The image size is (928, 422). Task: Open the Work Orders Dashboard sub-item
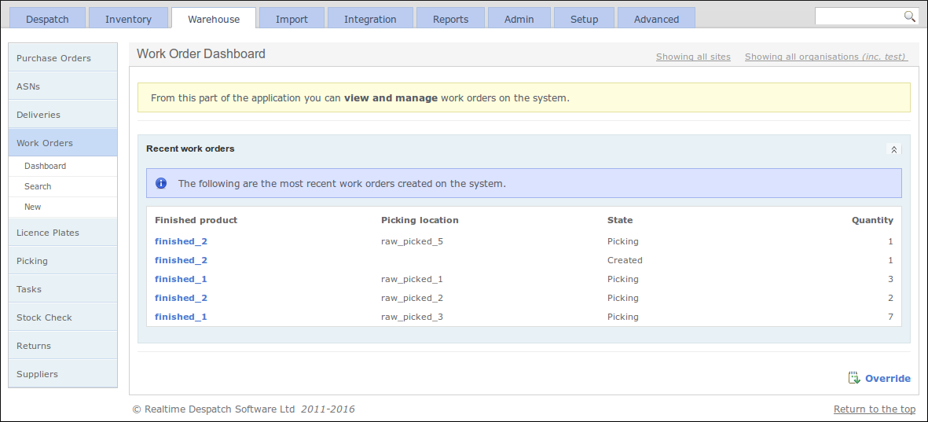click(x=63, y=167)
